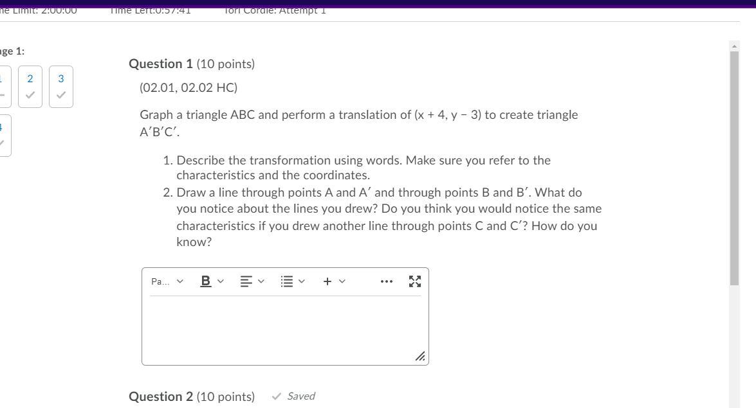Click the '(02.01, 02.02 HC)' text

click(x=189, y=87)
